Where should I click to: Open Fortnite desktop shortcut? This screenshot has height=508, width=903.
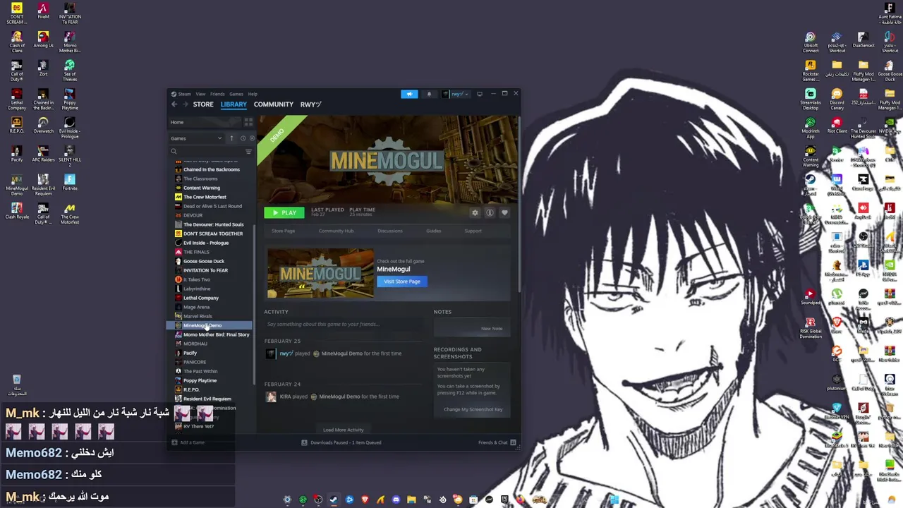(x=69, y=182)
